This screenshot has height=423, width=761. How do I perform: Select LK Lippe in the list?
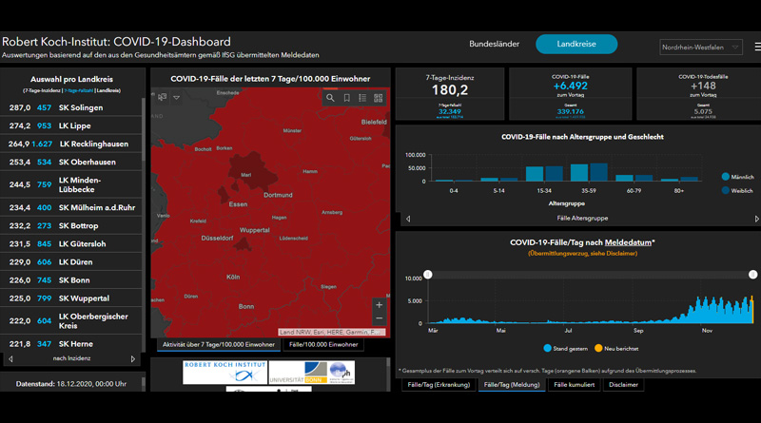[70, 125]
